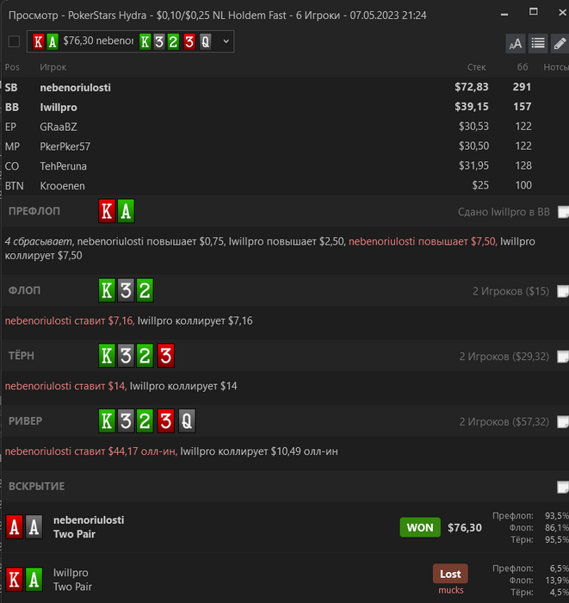Click the green A card in preflop hole cards
This screenshot has height=603, width=569.
[x=126, y=211]
